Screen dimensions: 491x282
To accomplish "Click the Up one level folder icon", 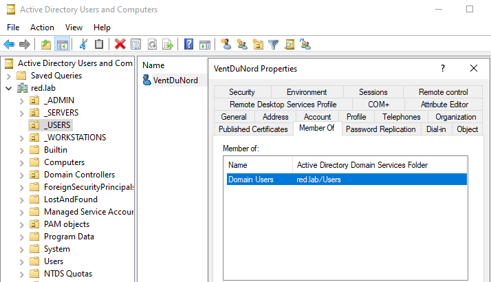I will [46, 44].
